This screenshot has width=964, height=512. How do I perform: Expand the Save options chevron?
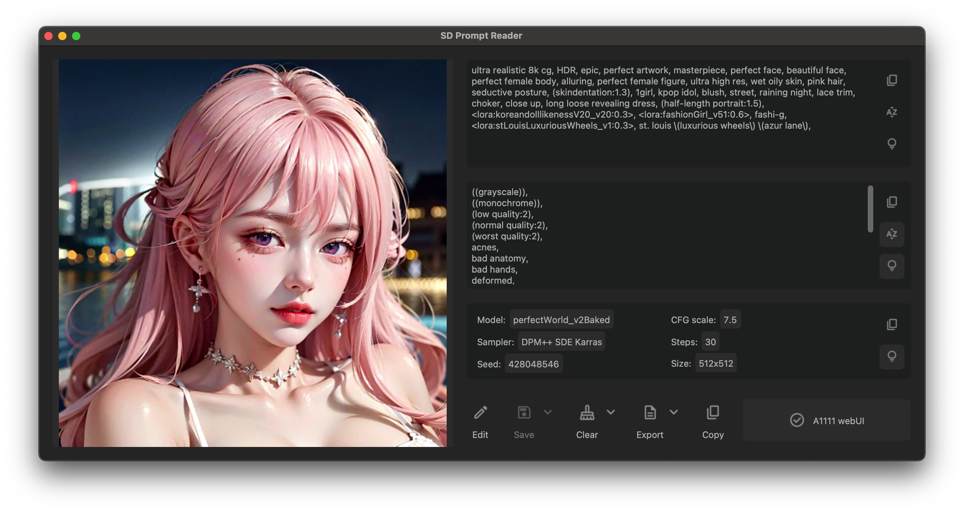(x=547, y=412)
